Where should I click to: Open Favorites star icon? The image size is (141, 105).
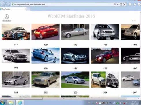point(135,4)
